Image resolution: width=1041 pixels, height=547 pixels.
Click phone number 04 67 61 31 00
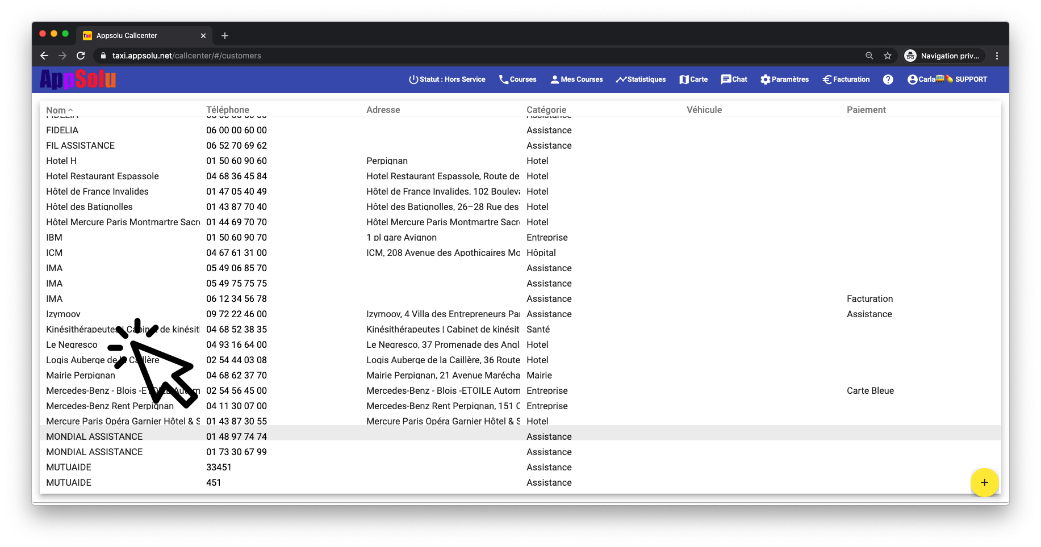click(x=236, y=253)
